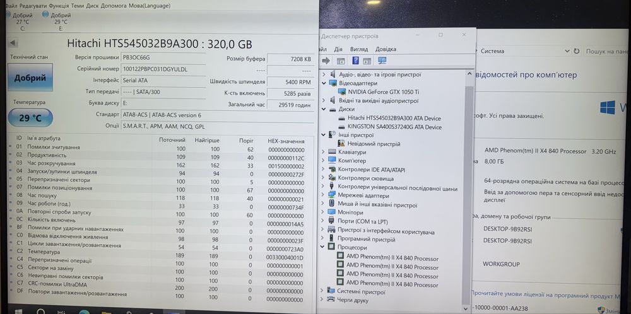Click Вхідні та вихідні аудіопристрої speaker icon
Viewport: 631px width, 314px height.
pos(333,100)
